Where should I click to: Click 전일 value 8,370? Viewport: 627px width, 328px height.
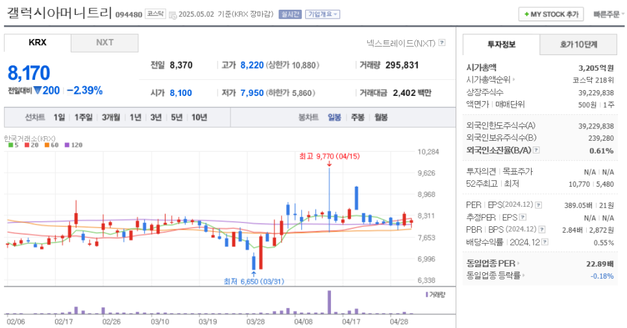(181, 65)
